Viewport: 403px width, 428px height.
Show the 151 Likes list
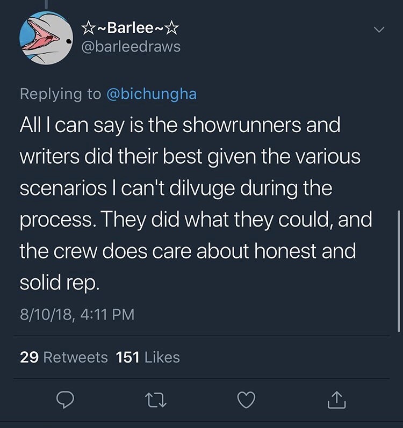click(148, 357)
